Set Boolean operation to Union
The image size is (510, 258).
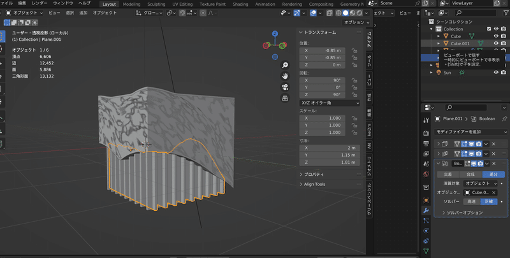click(470, 175)
